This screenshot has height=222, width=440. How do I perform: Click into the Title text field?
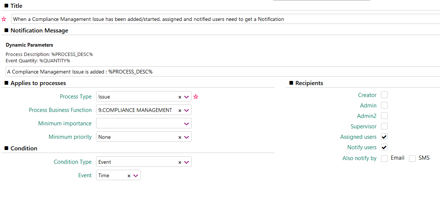coord(226,19)
